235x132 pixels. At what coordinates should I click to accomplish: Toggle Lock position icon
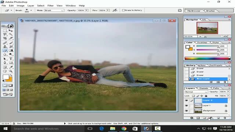[x=202, y=96]
